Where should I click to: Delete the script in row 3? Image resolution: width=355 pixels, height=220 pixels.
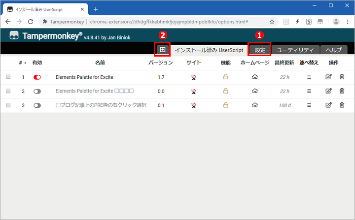(x=342, y=105)
